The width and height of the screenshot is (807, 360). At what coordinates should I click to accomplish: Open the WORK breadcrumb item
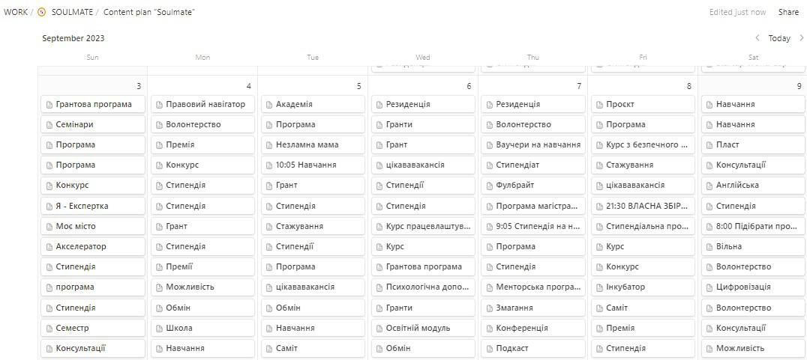[15, 12]
